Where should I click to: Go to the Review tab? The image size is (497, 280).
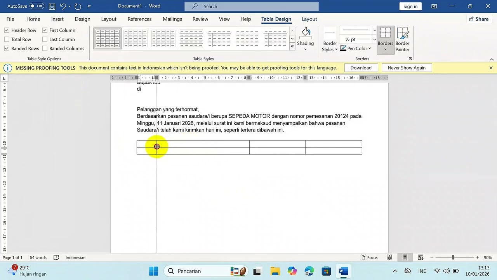[200, 19]
